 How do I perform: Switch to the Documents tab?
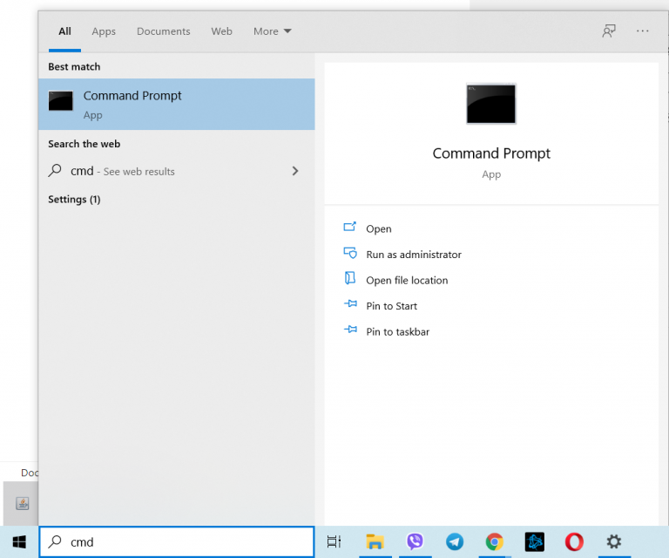click(163, 31)
